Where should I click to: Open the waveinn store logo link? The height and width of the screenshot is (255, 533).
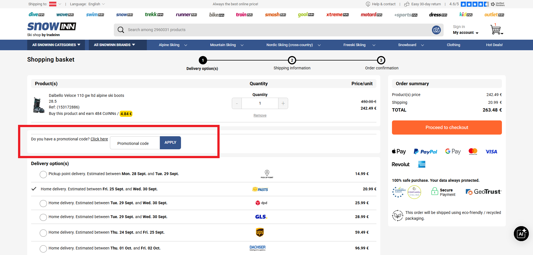coord(65,15)
